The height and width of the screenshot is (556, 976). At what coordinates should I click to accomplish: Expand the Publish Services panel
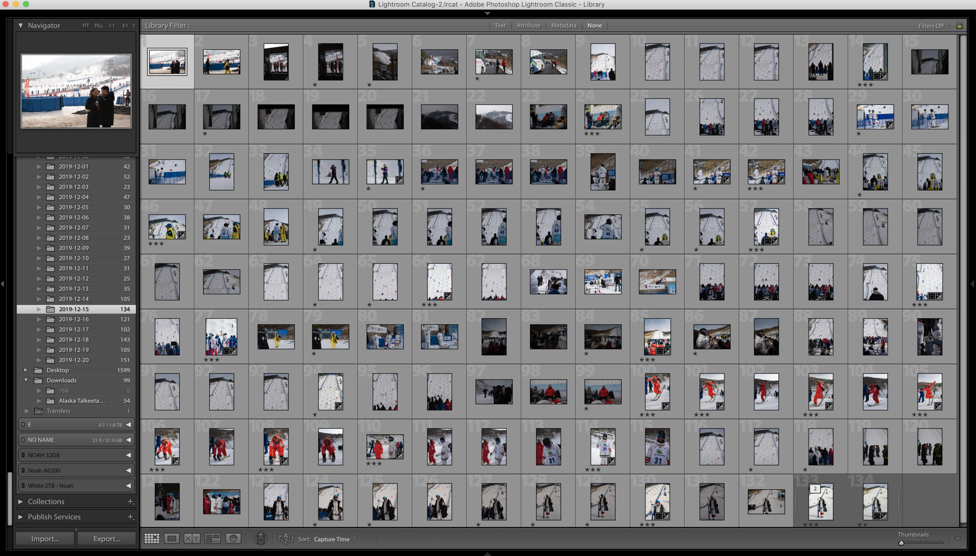pos(20,517)
